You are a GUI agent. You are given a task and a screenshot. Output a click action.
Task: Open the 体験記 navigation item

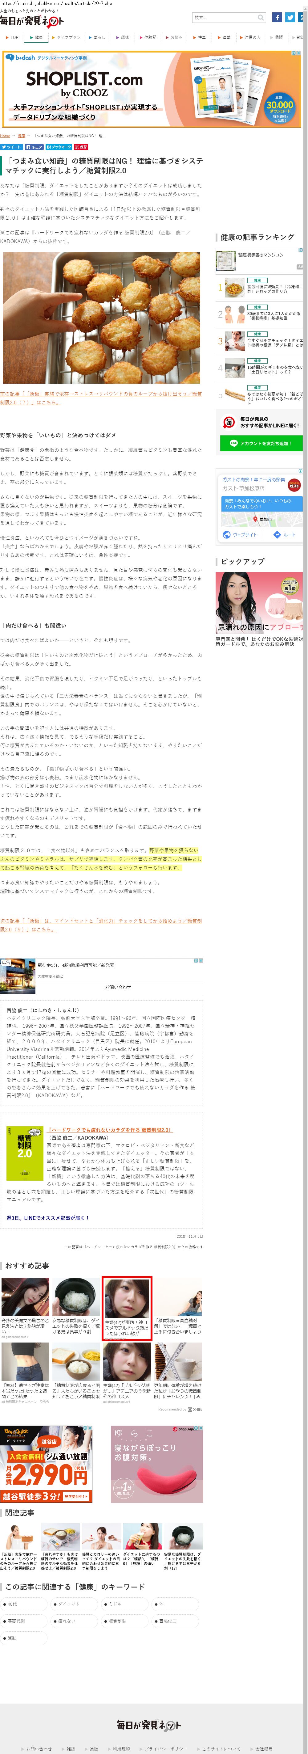coord(148,37)
